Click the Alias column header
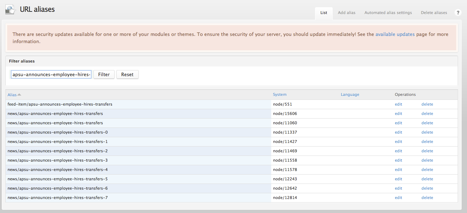The height and width of the screenshot is (213, 467). pyautogui.click(x=12, y=94)
